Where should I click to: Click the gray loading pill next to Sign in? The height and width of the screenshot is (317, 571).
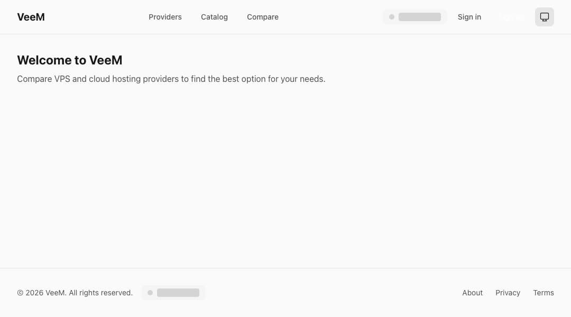[x=415, y=16]
